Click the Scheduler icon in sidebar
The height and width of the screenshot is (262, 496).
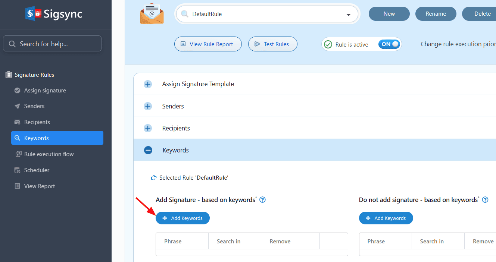tap(17, 170)
